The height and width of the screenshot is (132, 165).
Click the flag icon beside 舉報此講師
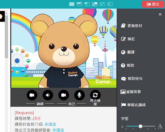pos(123,105)
